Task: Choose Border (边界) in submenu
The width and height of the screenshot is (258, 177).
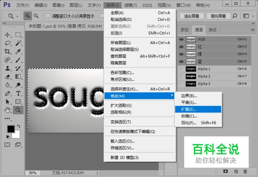Action: click(x=198, y=96)
